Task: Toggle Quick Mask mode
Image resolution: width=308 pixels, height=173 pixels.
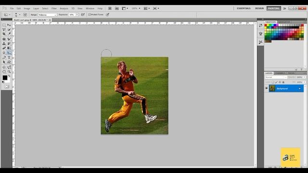Action: [7, 86]
